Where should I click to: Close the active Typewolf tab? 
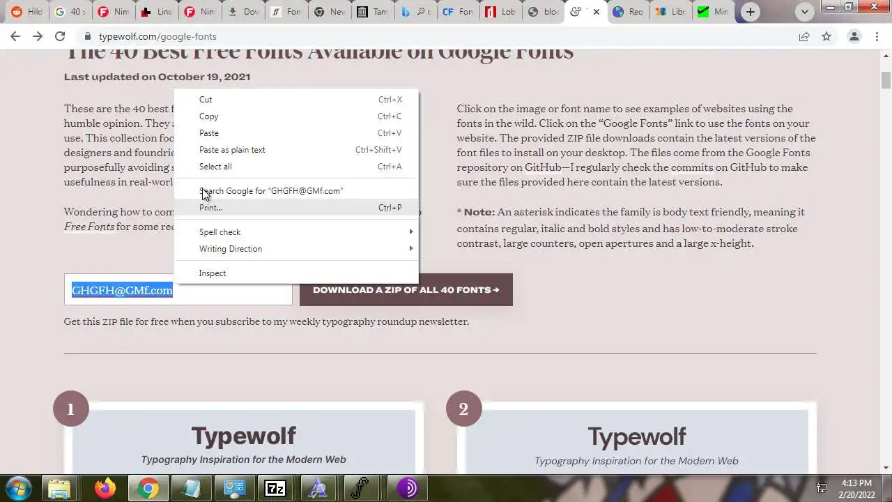(596, 12)
